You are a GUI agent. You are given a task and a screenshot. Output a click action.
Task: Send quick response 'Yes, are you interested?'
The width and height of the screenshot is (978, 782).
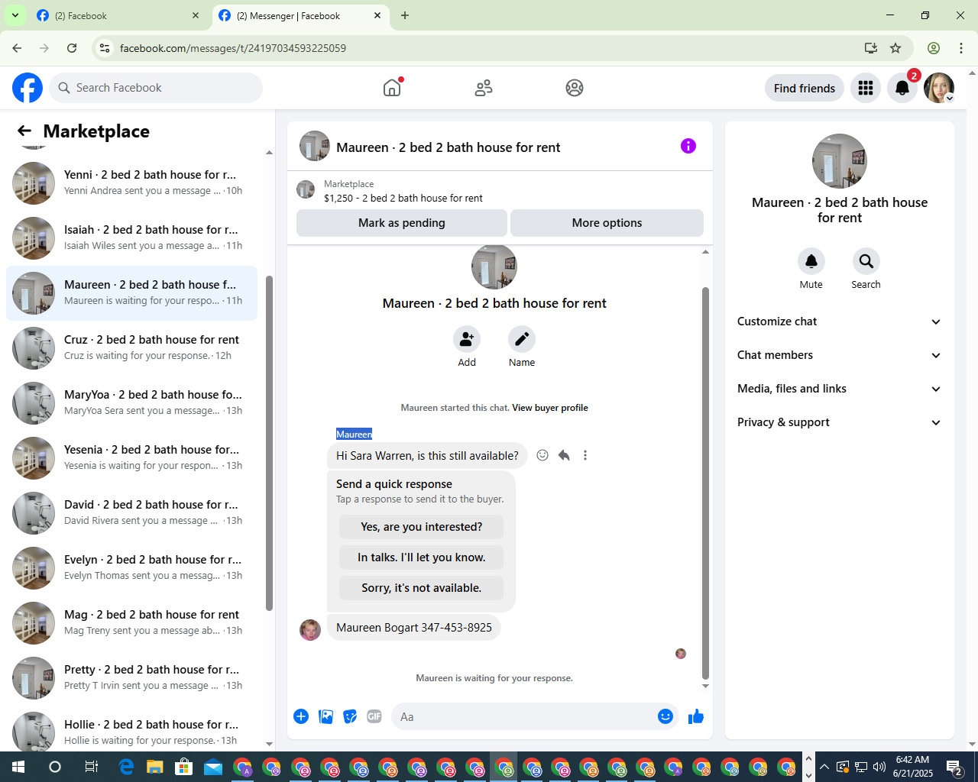(x=422, y=527)
